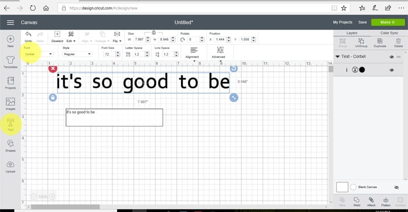
Task: Select the Text tool in sidebar
Action: pyautogui.click(x=10, y=122)
